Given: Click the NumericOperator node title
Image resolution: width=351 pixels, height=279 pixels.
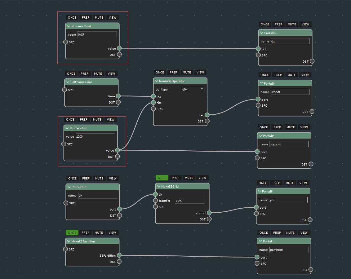Looking at the screenshot, I should tap(172, 81).
